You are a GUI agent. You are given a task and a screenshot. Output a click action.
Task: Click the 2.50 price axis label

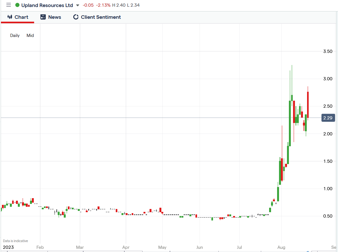tap(328, 106)
